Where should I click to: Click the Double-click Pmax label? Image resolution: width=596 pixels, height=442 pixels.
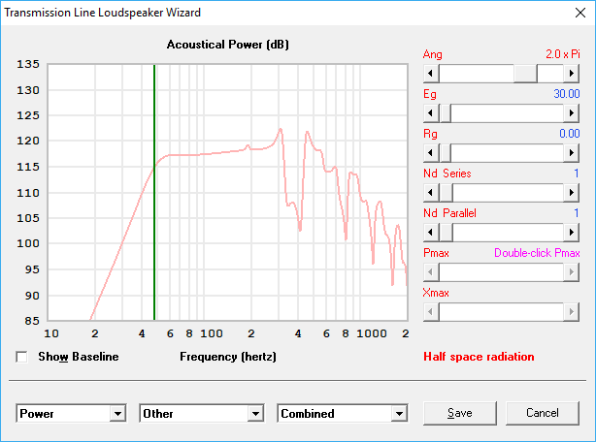click(x=537, y=253)
